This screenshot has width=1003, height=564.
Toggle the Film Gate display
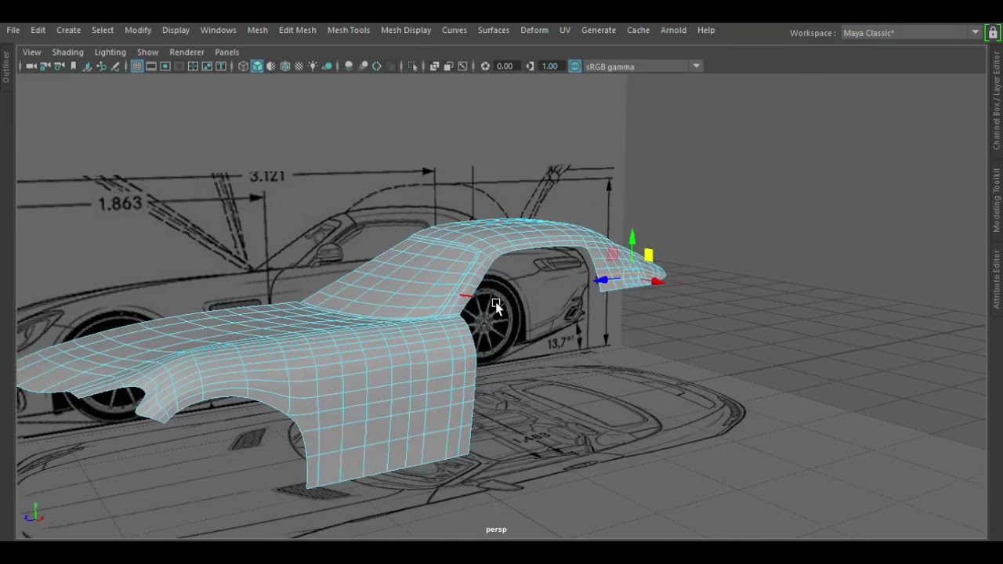click(151, 67)
